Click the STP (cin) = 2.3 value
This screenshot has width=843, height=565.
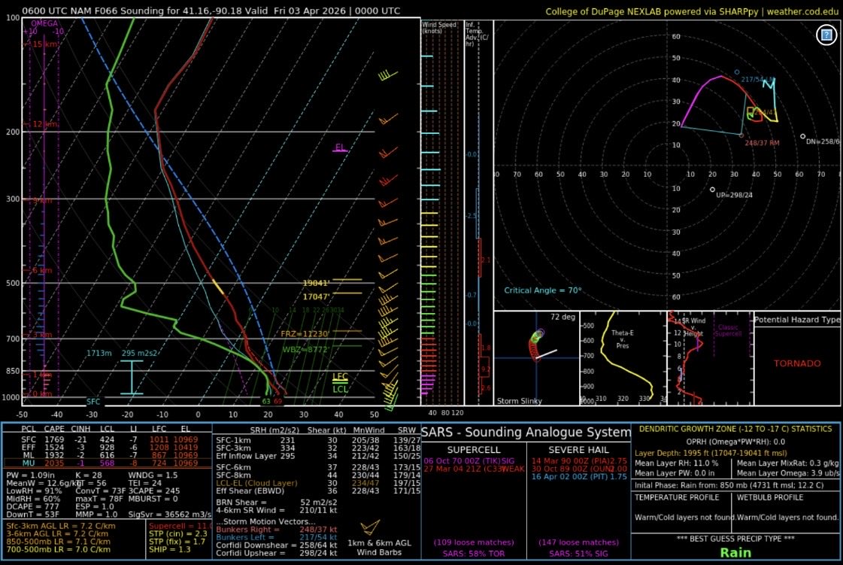click(x=178, y=534)
